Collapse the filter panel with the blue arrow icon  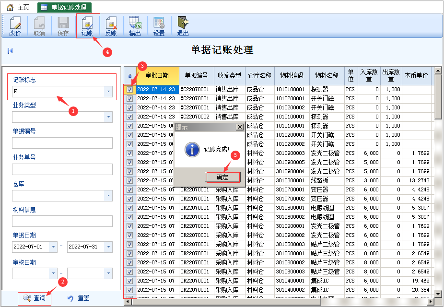point(10,51)
